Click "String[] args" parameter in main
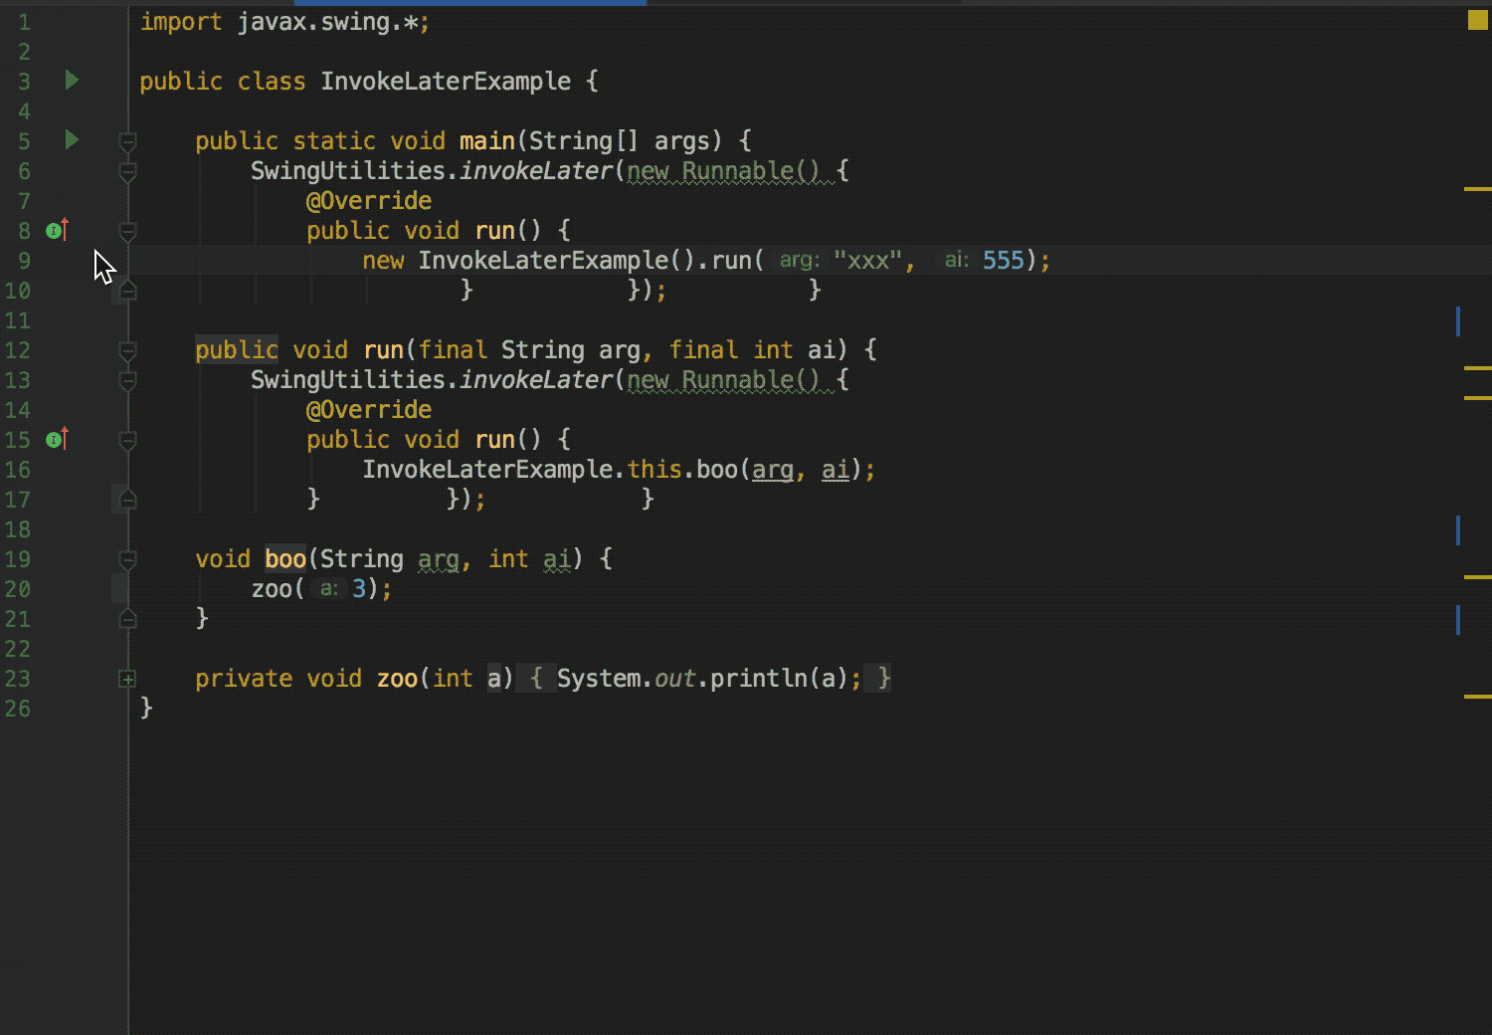 (x=620, y=141)
